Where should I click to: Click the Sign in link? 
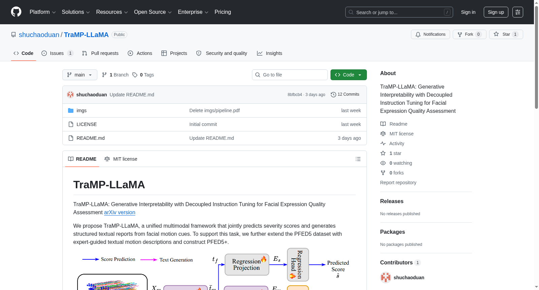468,12
